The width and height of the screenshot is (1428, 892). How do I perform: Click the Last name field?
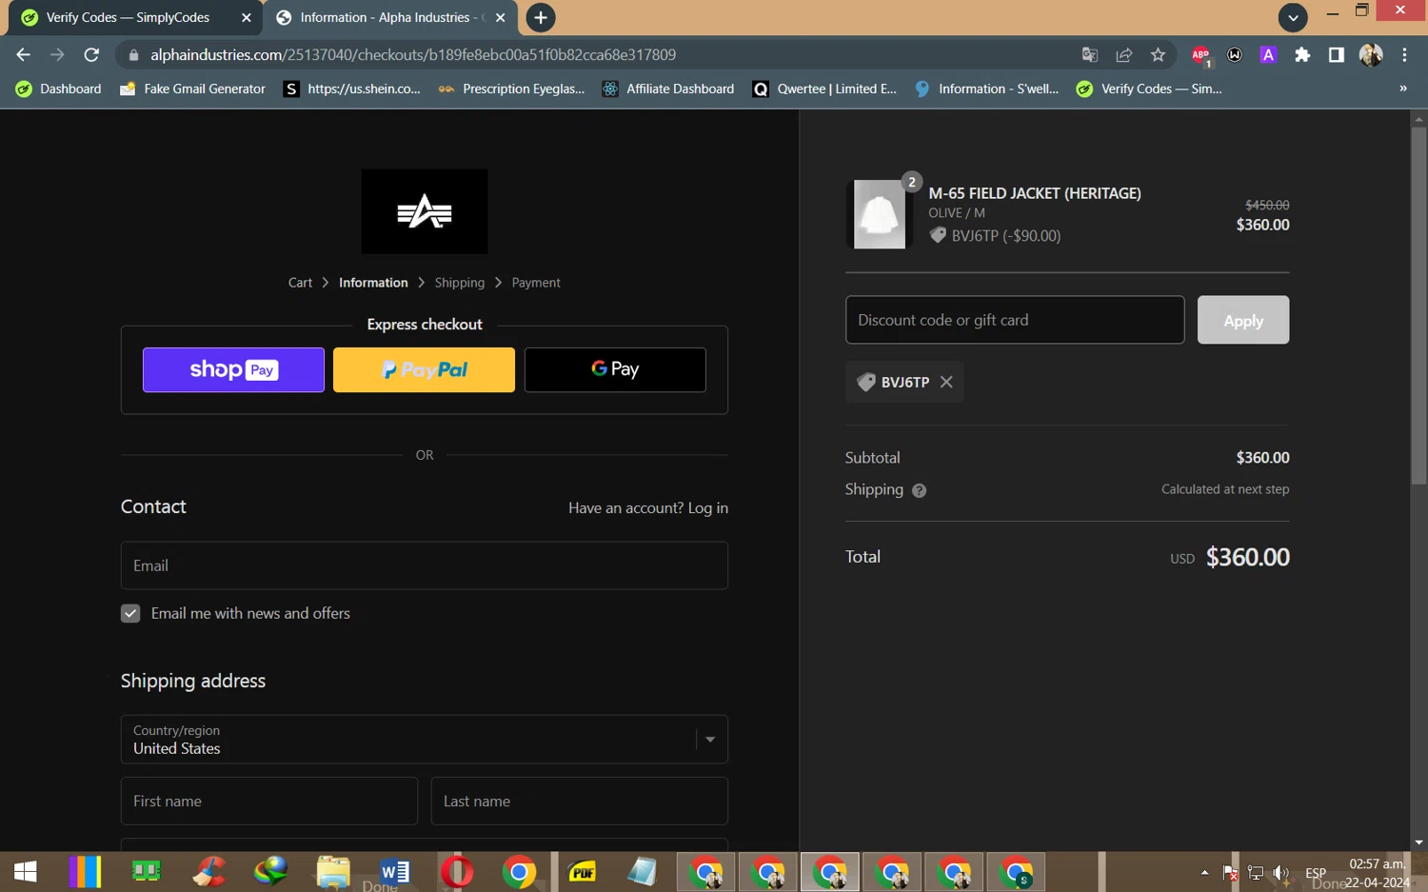[580, 802]
